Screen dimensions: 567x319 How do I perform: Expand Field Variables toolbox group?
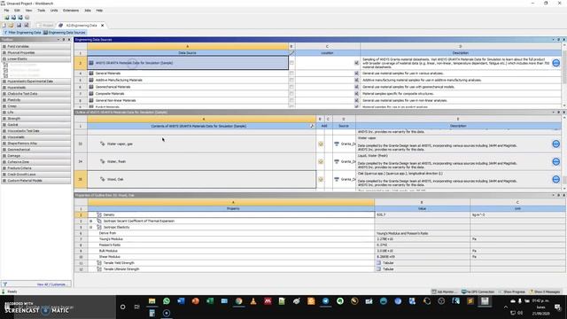[x=4, y=47]
